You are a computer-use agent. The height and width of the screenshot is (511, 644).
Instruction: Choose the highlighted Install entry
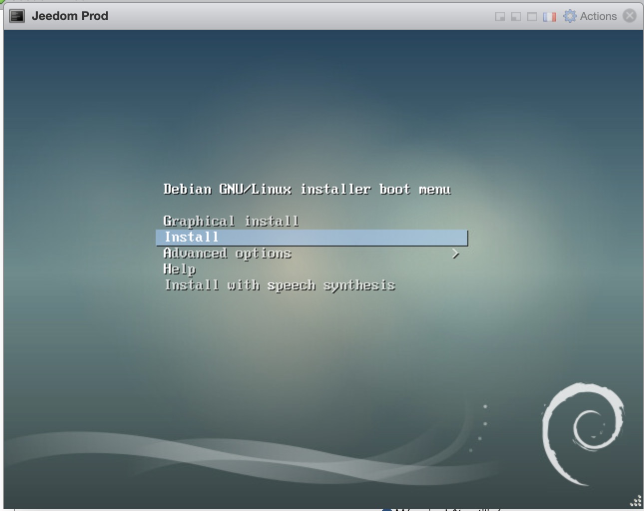312,238
